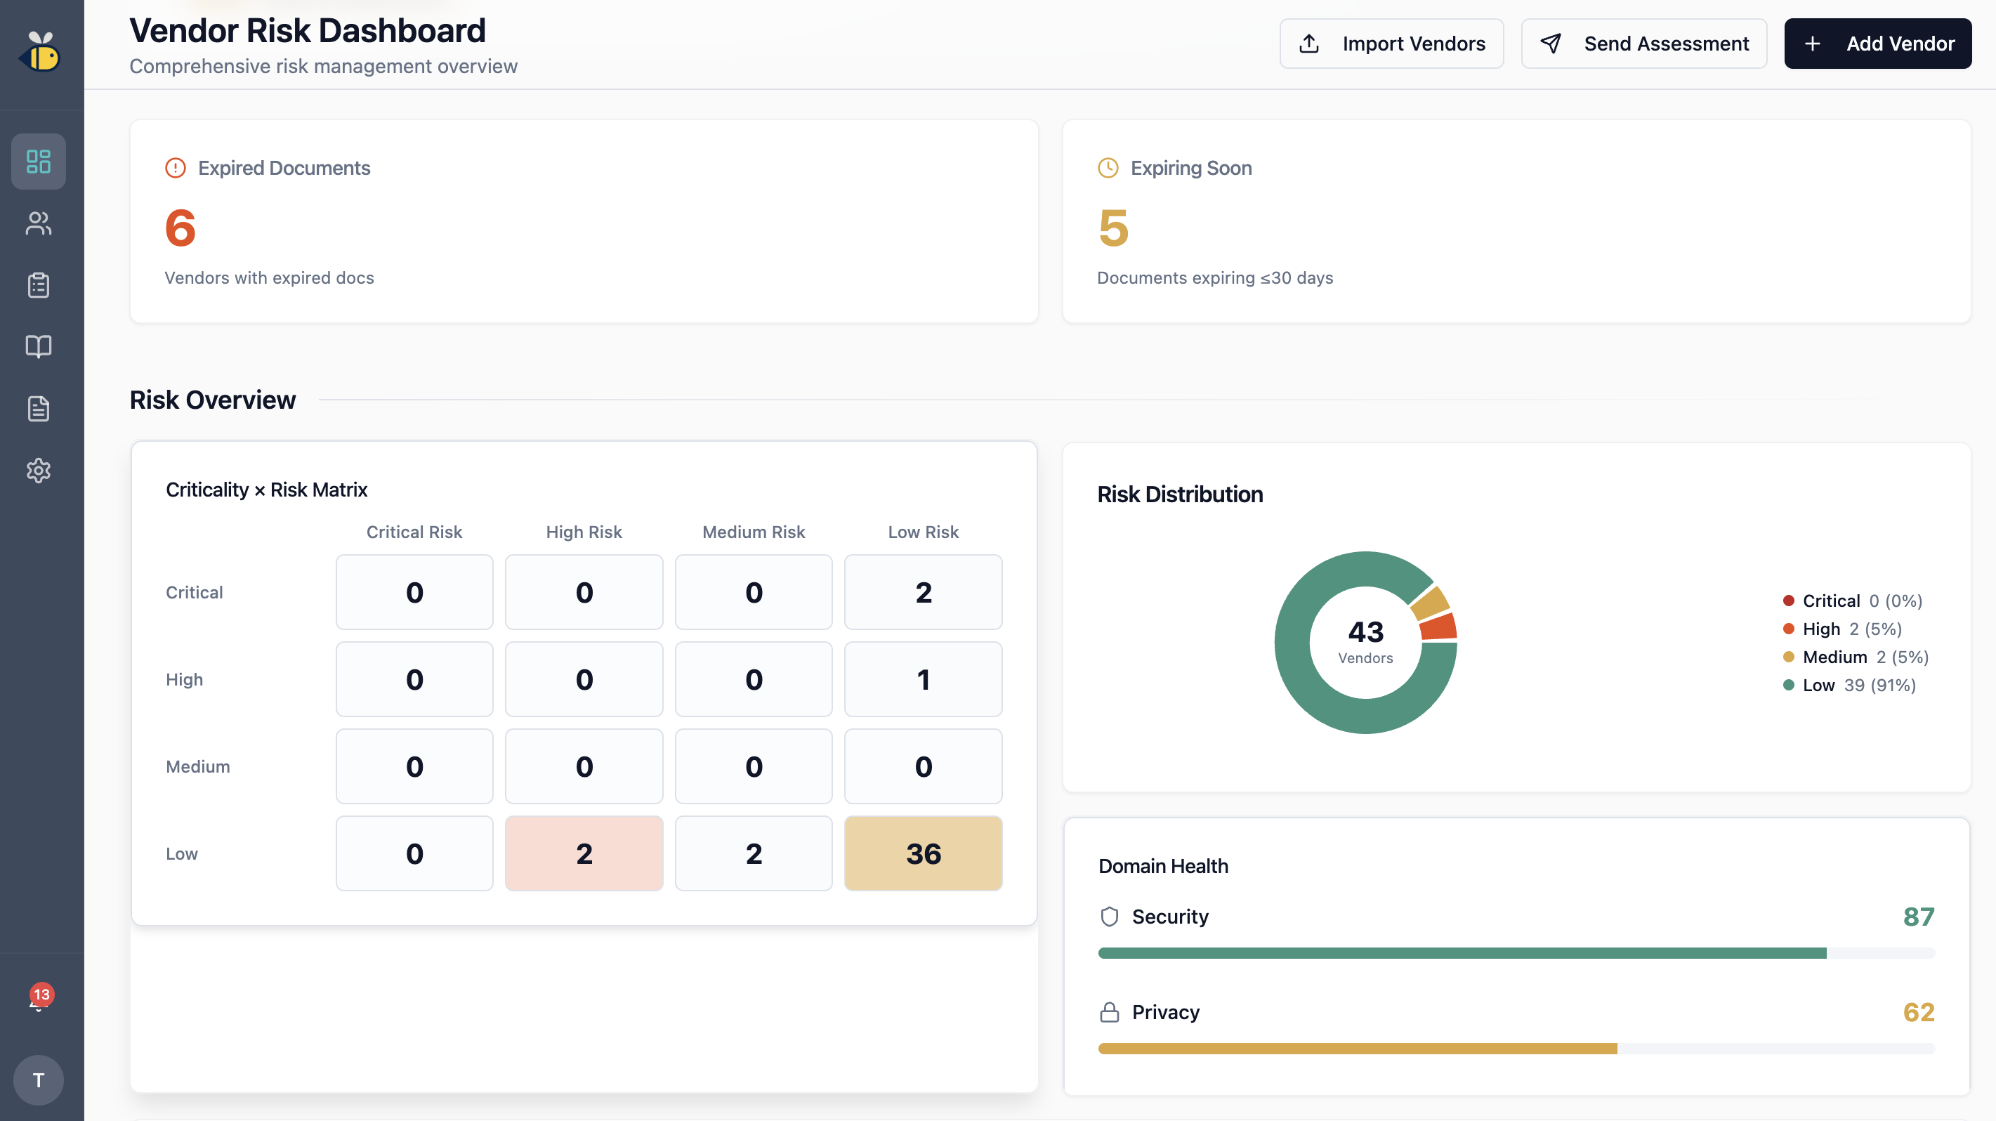Image resolution: width=1996 pixels, height=1121 pixels.
Task: Click the Add Vendor button
Action: [x=1877, y=44]
